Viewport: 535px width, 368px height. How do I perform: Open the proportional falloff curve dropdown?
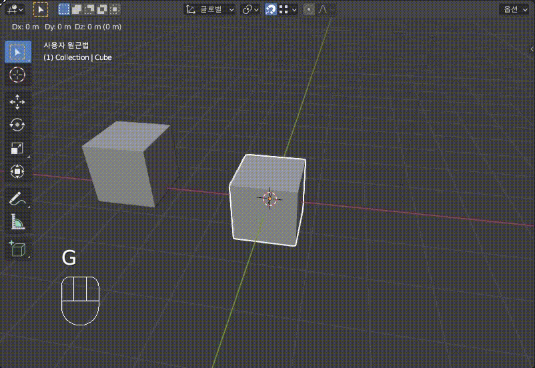[x=325, y=9]
